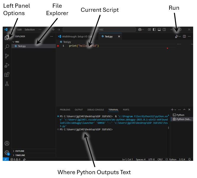Open Run and Debug view
197x178 pixels.
[x=7, y=65]
